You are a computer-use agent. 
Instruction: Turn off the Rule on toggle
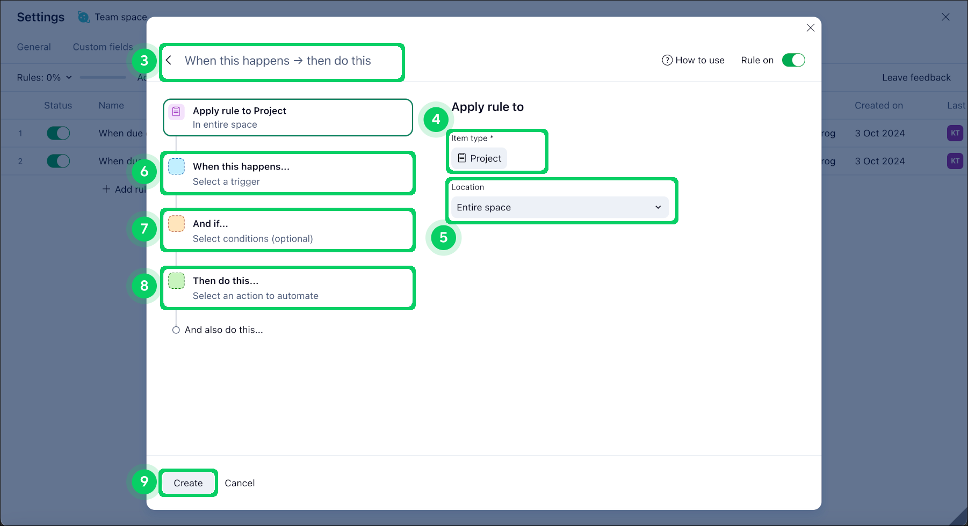coord(793,60)
